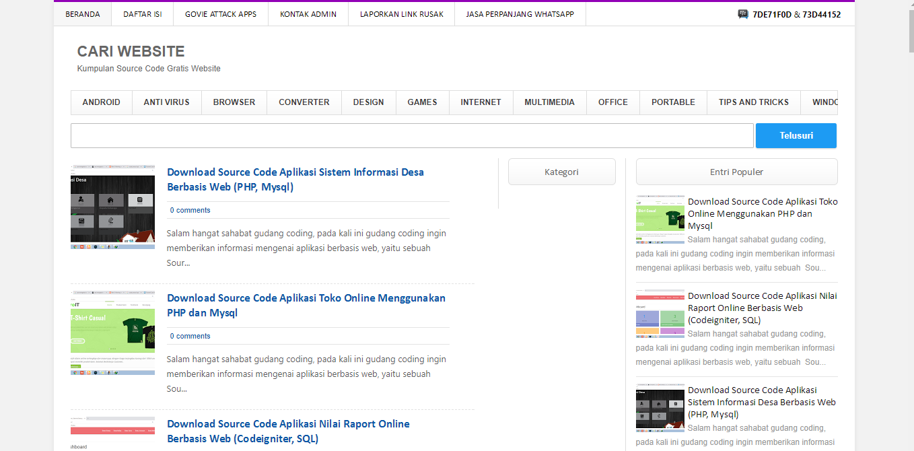Open Toko Online post thumbnail in main list
914x451 pixels.
pos(112,333)
